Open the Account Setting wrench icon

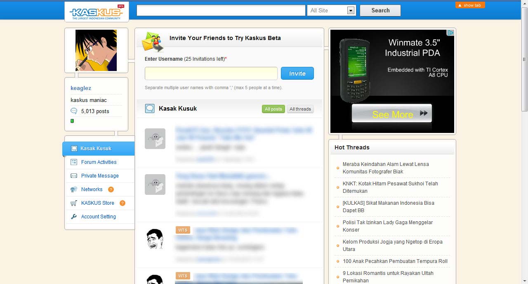(x=74, y=217)
